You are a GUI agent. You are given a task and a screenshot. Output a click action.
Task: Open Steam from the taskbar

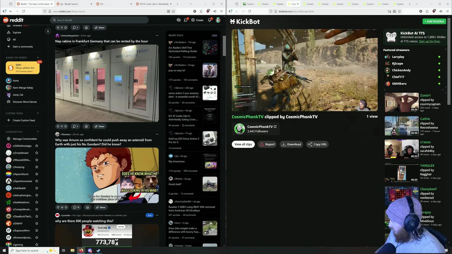[98, 250]
